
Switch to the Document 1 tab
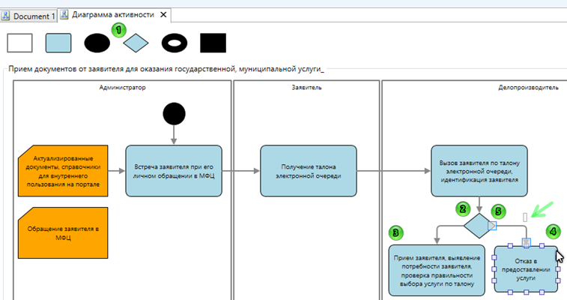click(28, 16)
